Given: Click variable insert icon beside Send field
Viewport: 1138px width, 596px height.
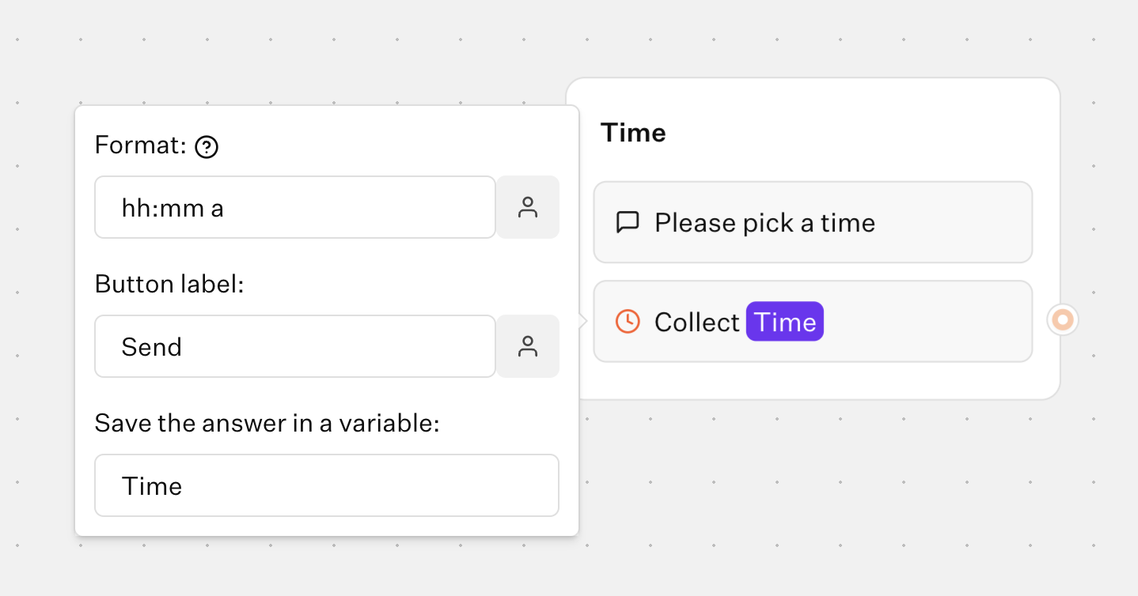Looking at the screenshot, I should coord(528,346).
